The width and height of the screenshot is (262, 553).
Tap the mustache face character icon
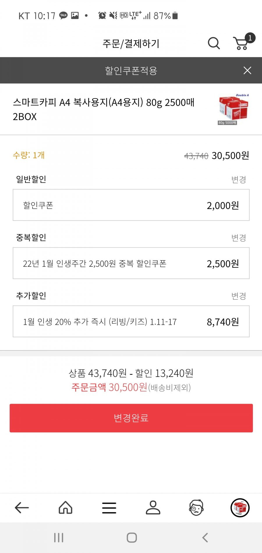pyautogui.click(x=196, y=508)
